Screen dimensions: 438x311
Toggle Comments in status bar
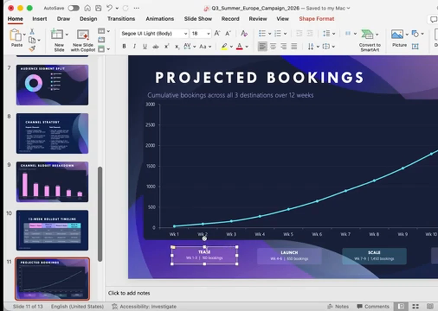pos(373,306)
